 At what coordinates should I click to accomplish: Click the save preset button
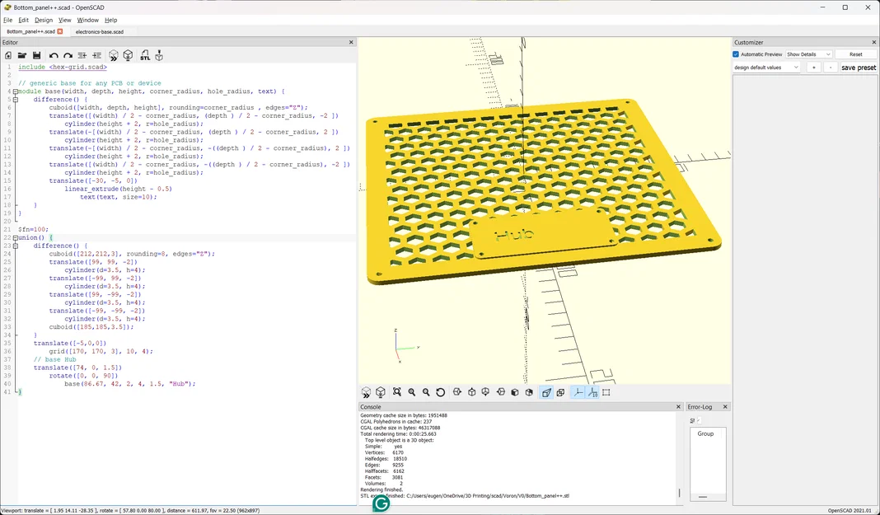tap(858, 68)
